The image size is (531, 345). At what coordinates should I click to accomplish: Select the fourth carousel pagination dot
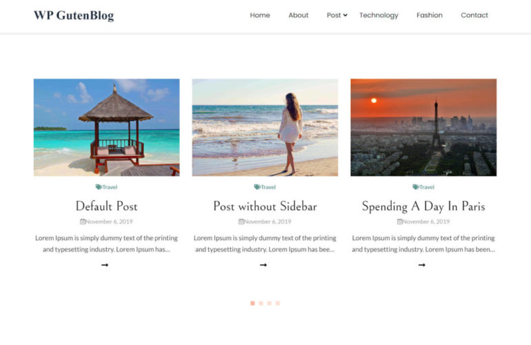pyautogui.click(x=278, y=303)
